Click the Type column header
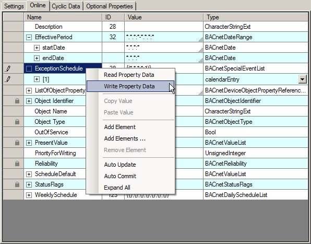This screenshot has height=244, width=311. (256, 17)
